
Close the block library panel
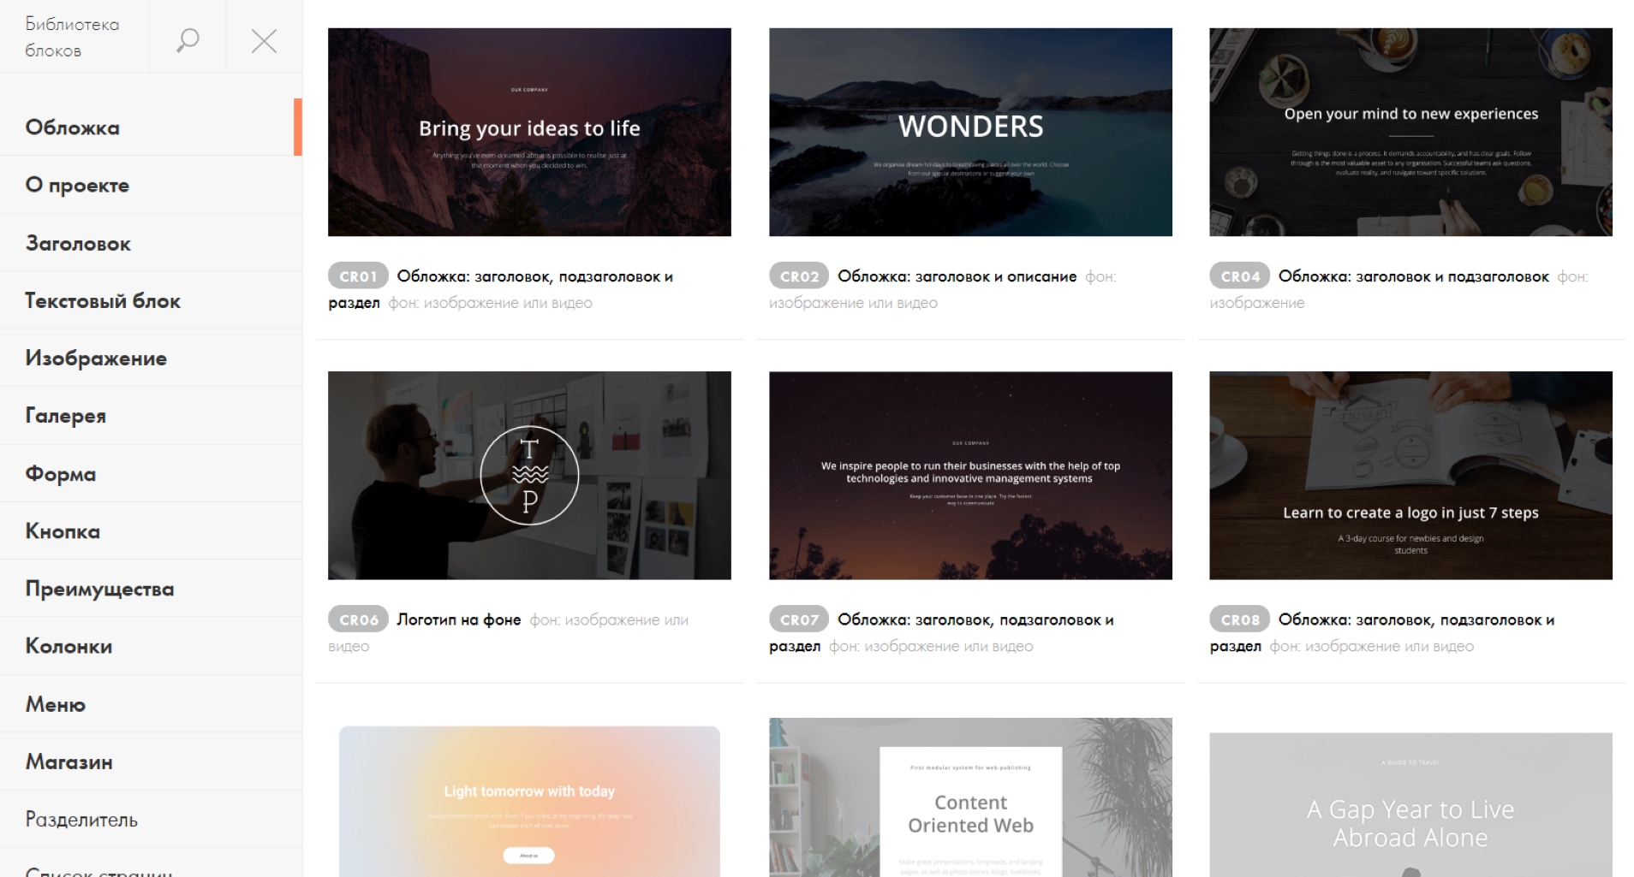point(264,40)
